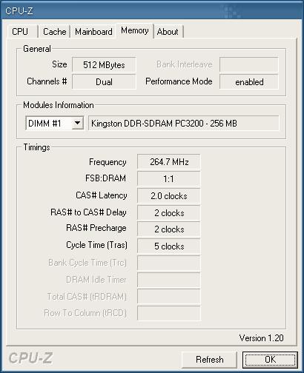Click the Performance Mode enabled field
Image resolution: width=304 pixels, height=373 pixels.
pyautogui.click(x=249, y=81)
